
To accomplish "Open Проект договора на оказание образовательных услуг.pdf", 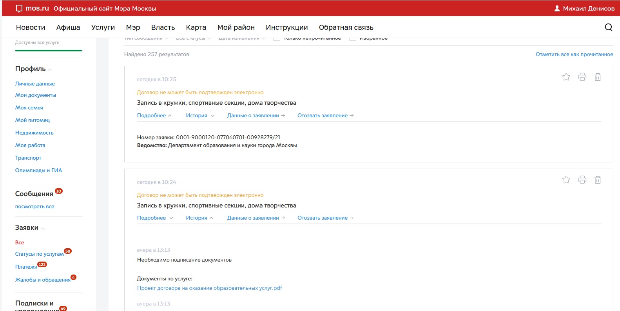I will (x=209, y=288).
